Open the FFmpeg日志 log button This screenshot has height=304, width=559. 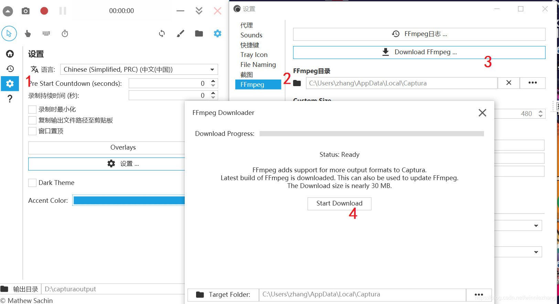(419, 34)
